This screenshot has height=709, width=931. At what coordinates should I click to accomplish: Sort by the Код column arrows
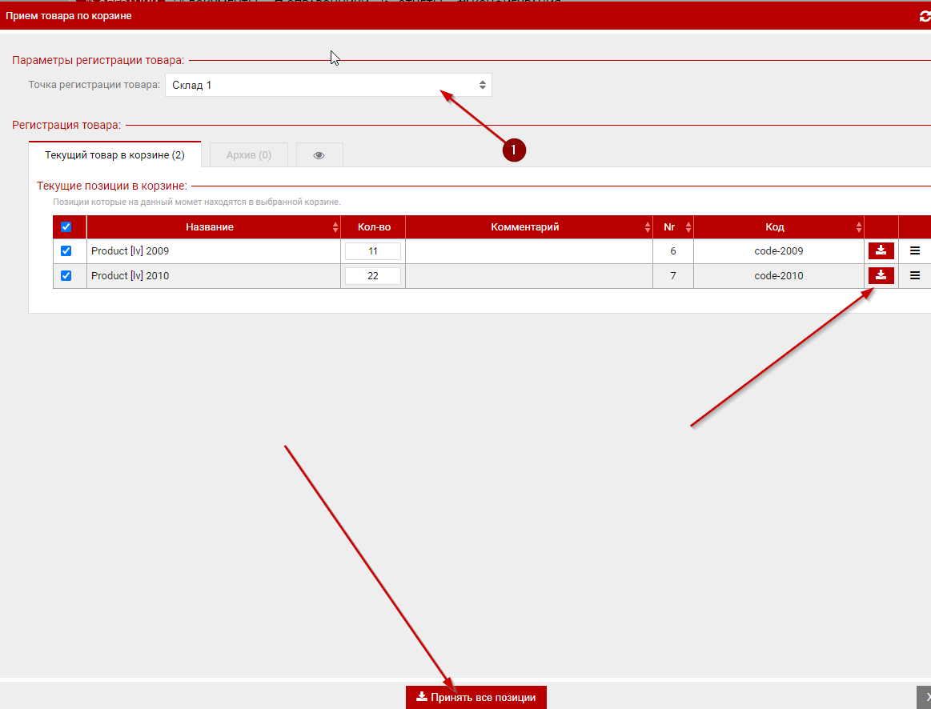click(x=859, y=227)
